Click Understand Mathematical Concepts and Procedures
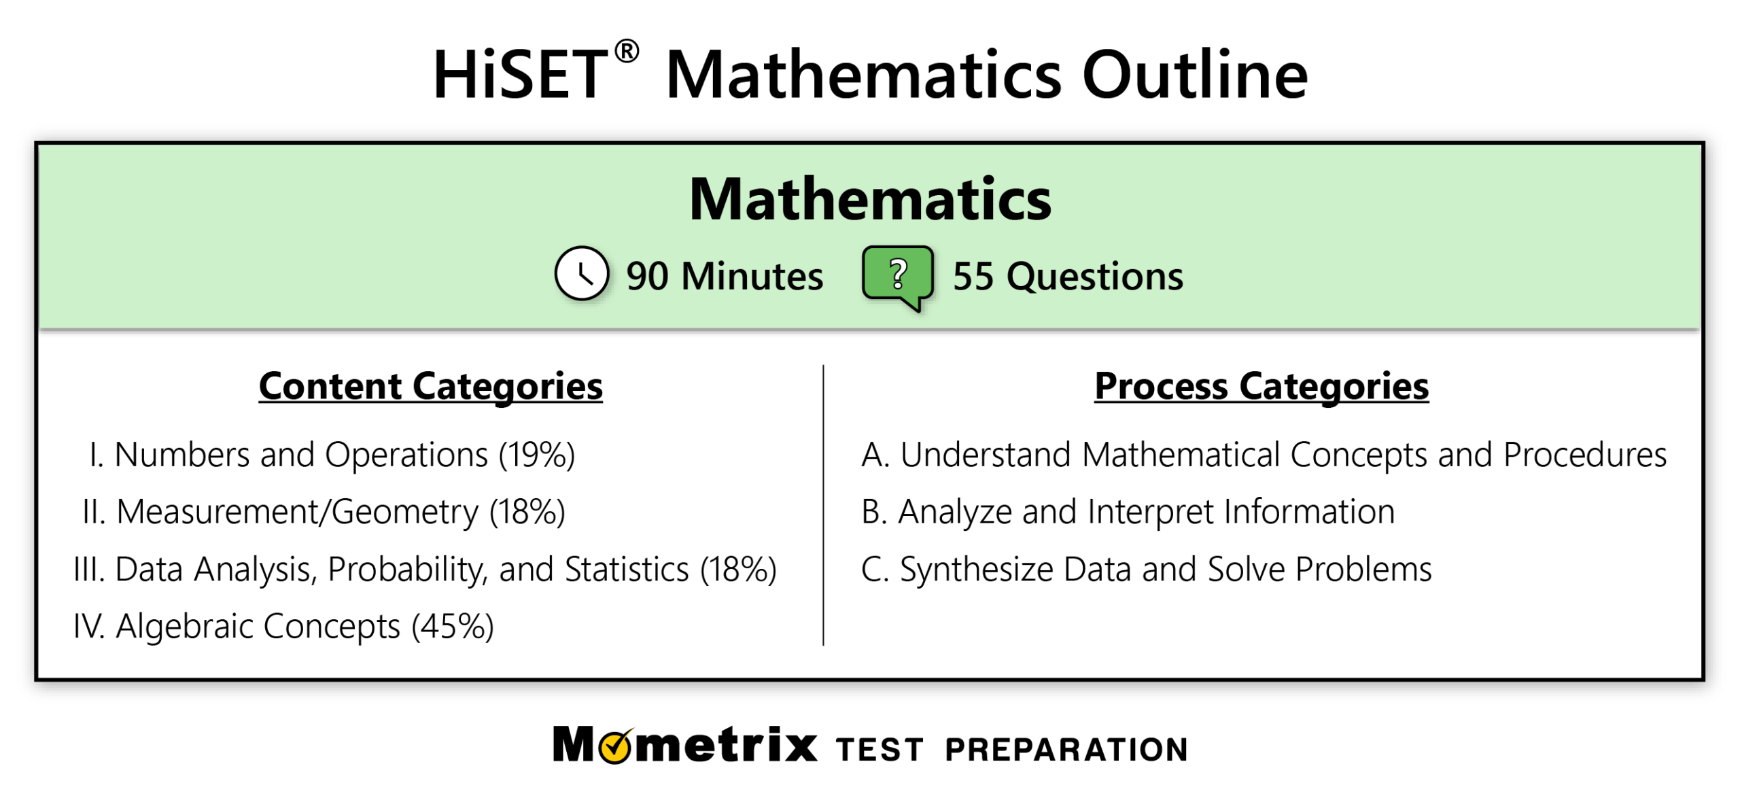The height and width of the screenshot is (800, 1740). pyautogui.click(x=1264, y=455)
